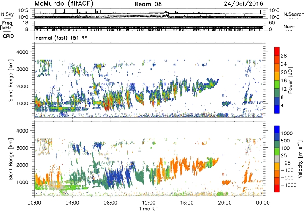The width and height of the screenshot is (304, 211).
Task: Click the "Power [dB]" colorbar title
Action: coord(290,80)
